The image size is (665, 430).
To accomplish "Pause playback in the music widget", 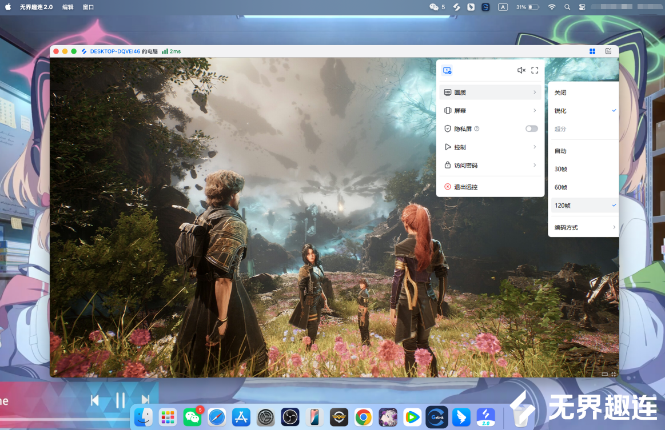I will 121,400.
